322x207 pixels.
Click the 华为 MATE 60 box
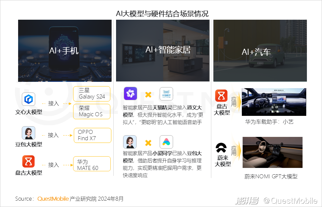(x=92, y=164)
